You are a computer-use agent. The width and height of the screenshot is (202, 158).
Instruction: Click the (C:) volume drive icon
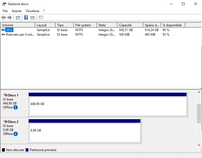click(x=3, y=30)
